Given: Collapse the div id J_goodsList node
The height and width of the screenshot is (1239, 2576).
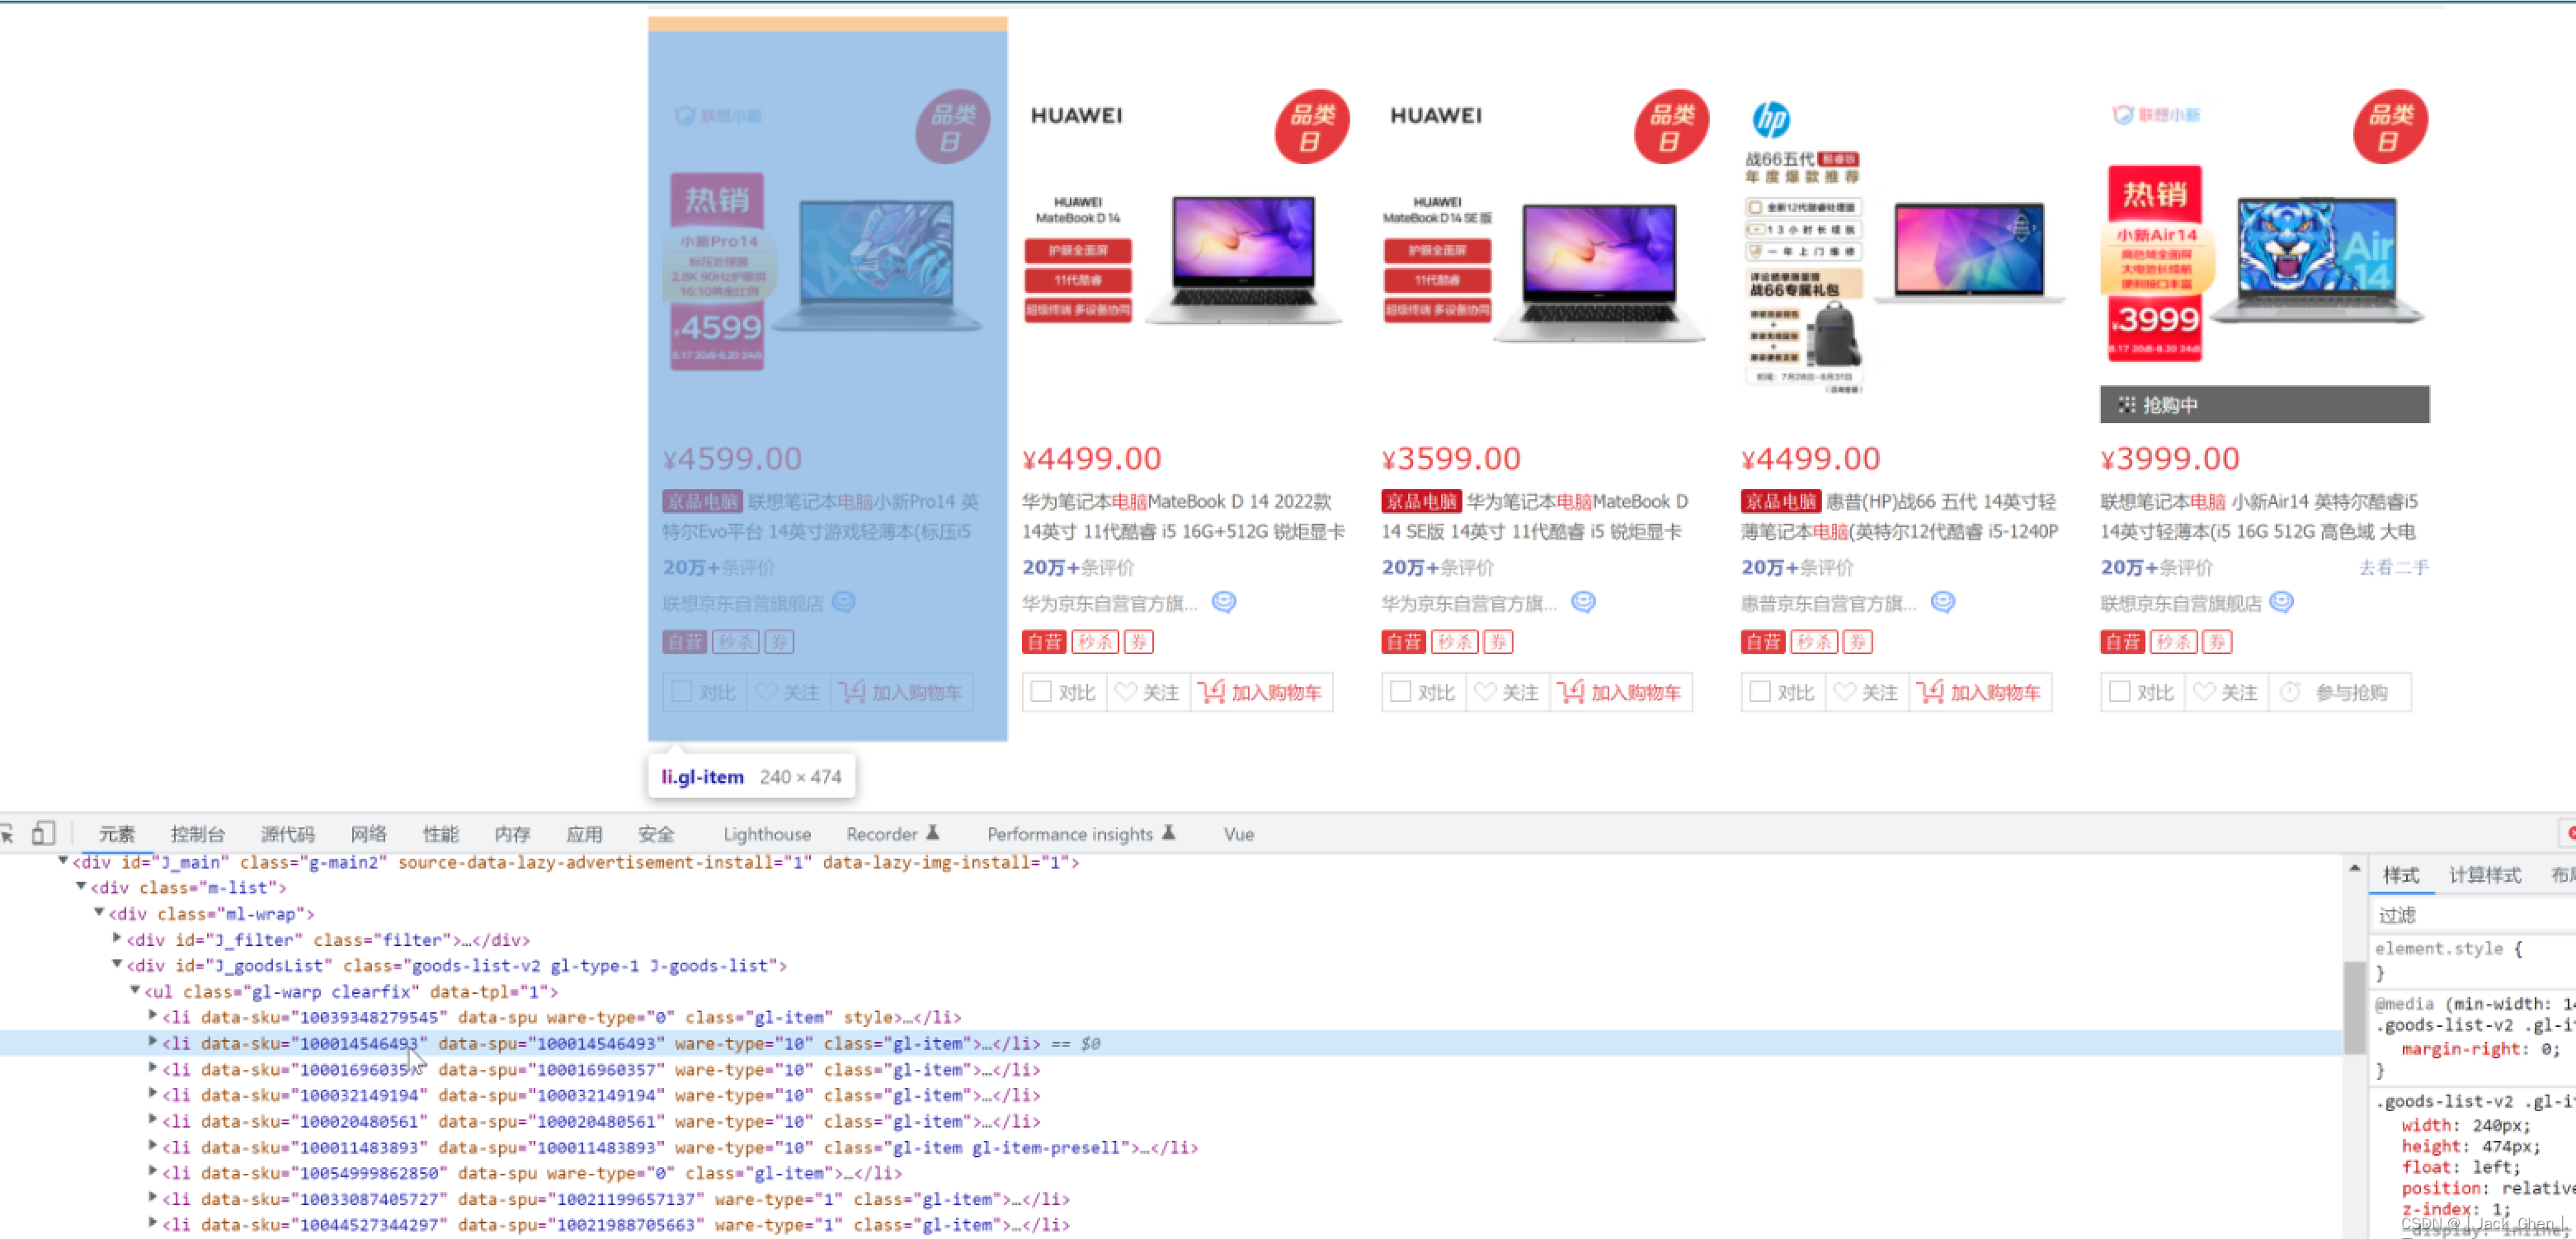Looking at the screenshot, I should pyautogui.click(x=117, y=964).
